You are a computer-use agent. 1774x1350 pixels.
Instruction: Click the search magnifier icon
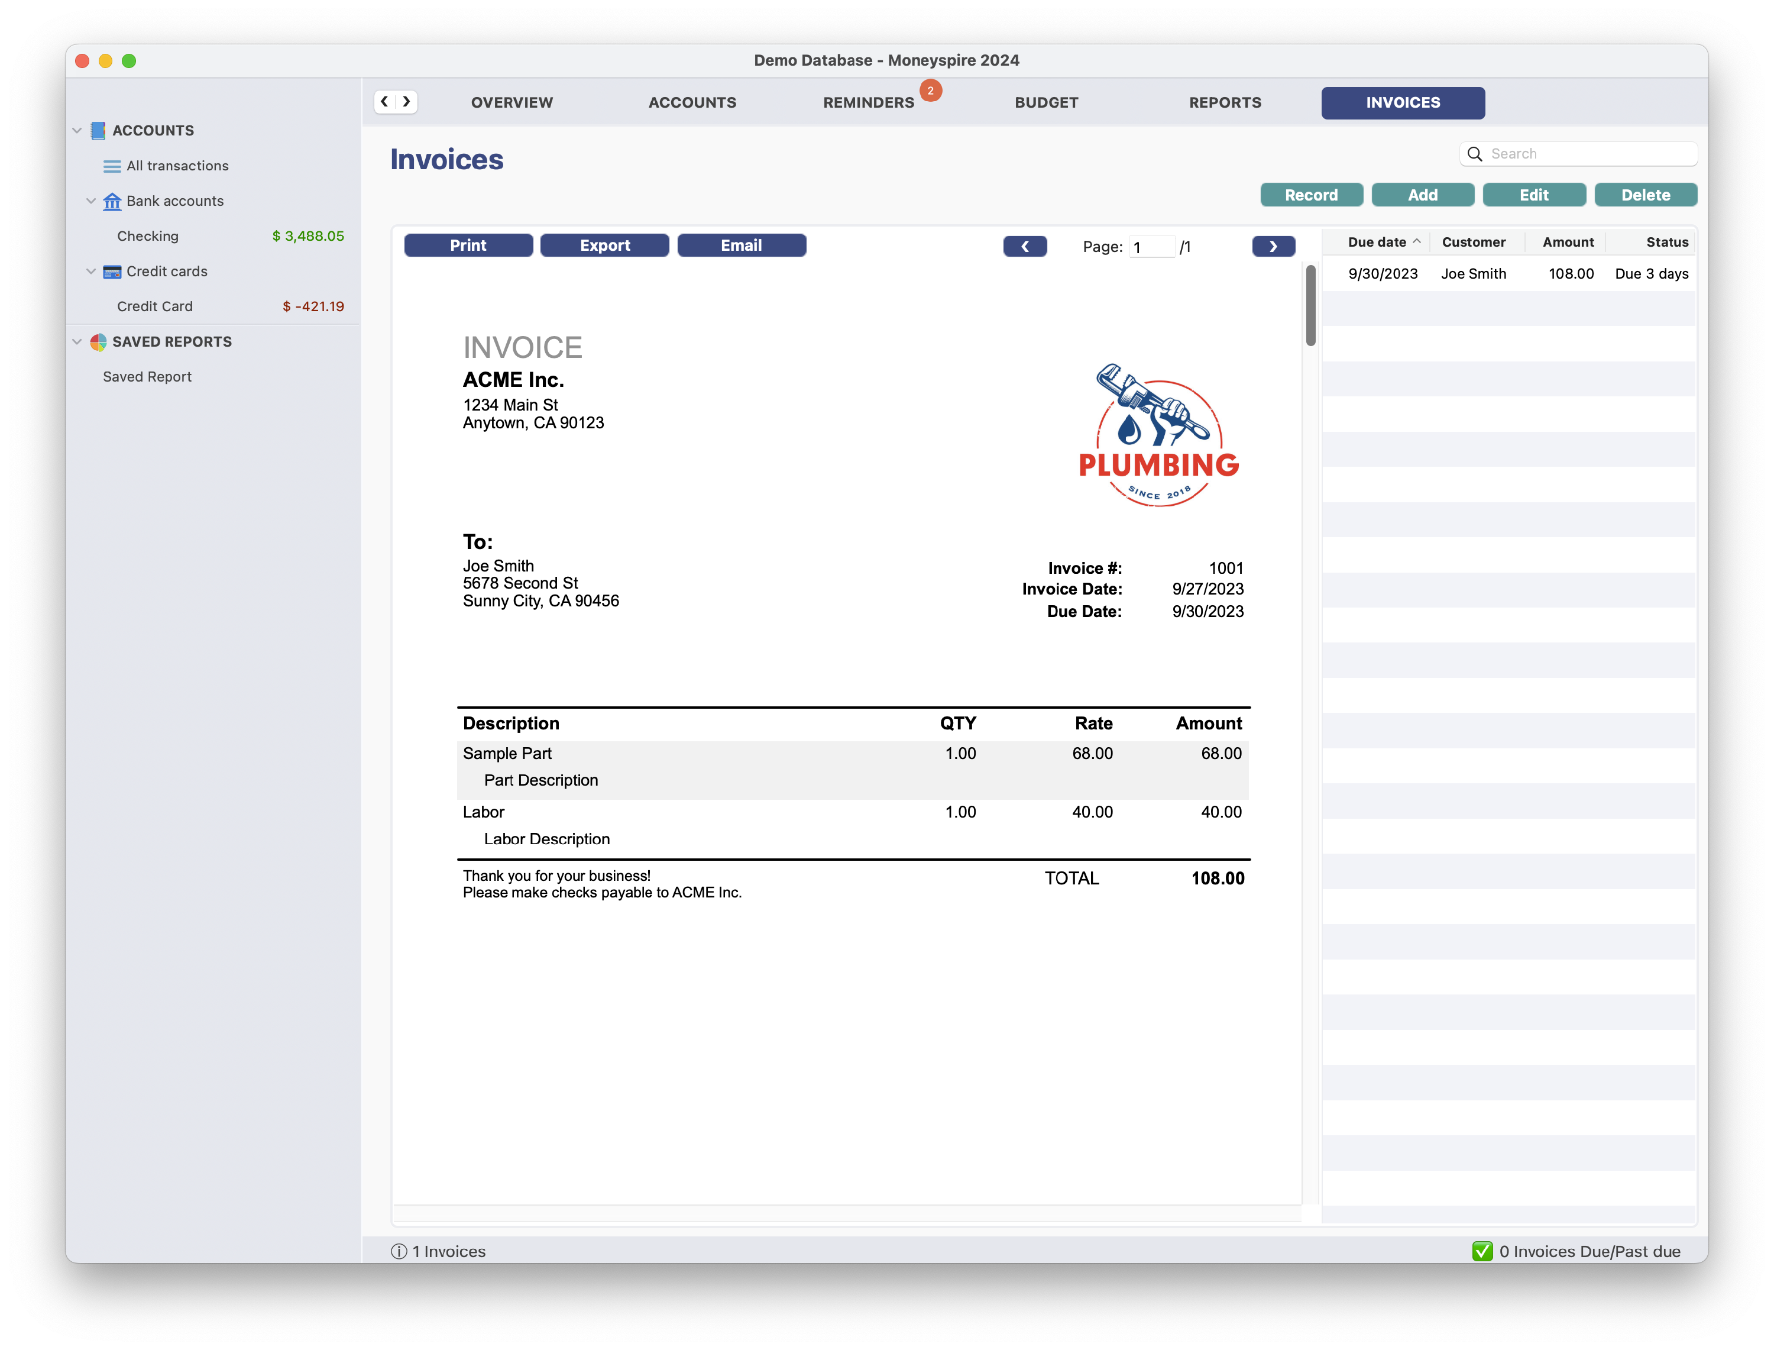1474,153
